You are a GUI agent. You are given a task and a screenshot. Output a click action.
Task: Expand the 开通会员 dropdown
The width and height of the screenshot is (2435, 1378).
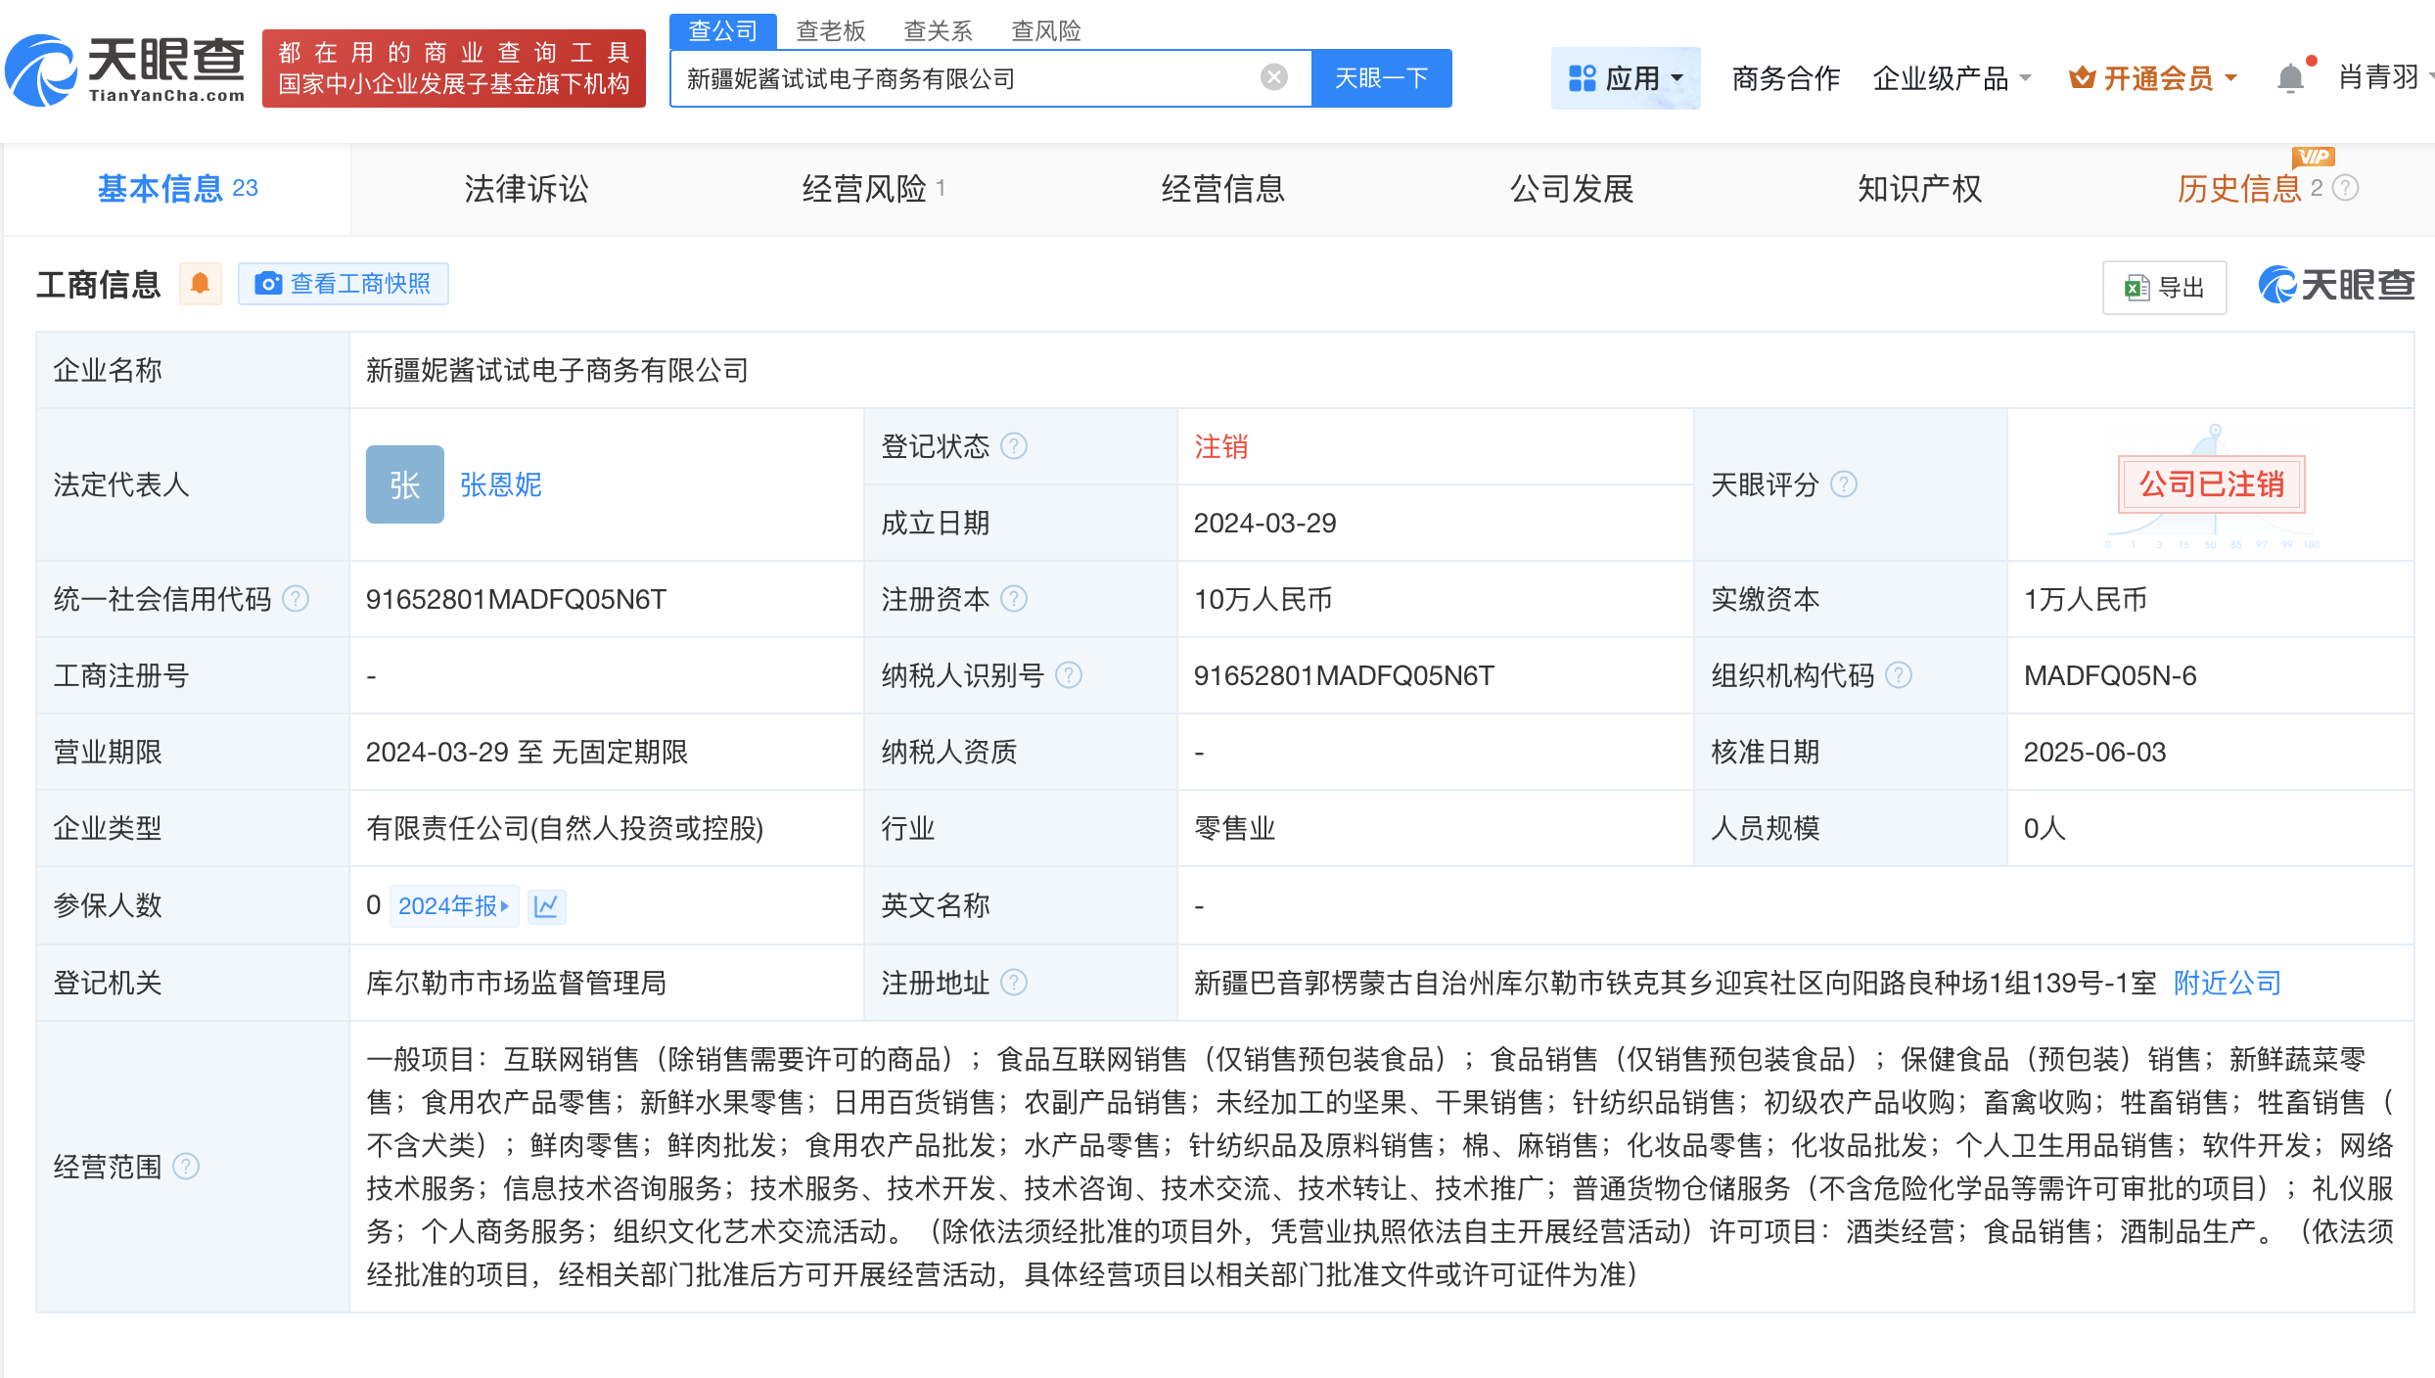[2153, 78]
